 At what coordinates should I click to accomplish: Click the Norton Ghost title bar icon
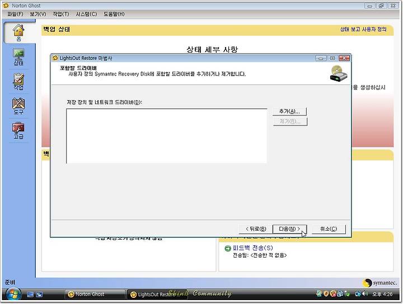point(6,6)
